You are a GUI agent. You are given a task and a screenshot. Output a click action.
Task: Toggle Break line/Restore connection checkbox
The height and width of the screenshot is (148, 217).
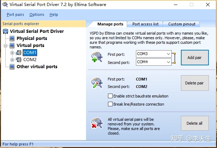pyautogui.click(x=110, y=104)
